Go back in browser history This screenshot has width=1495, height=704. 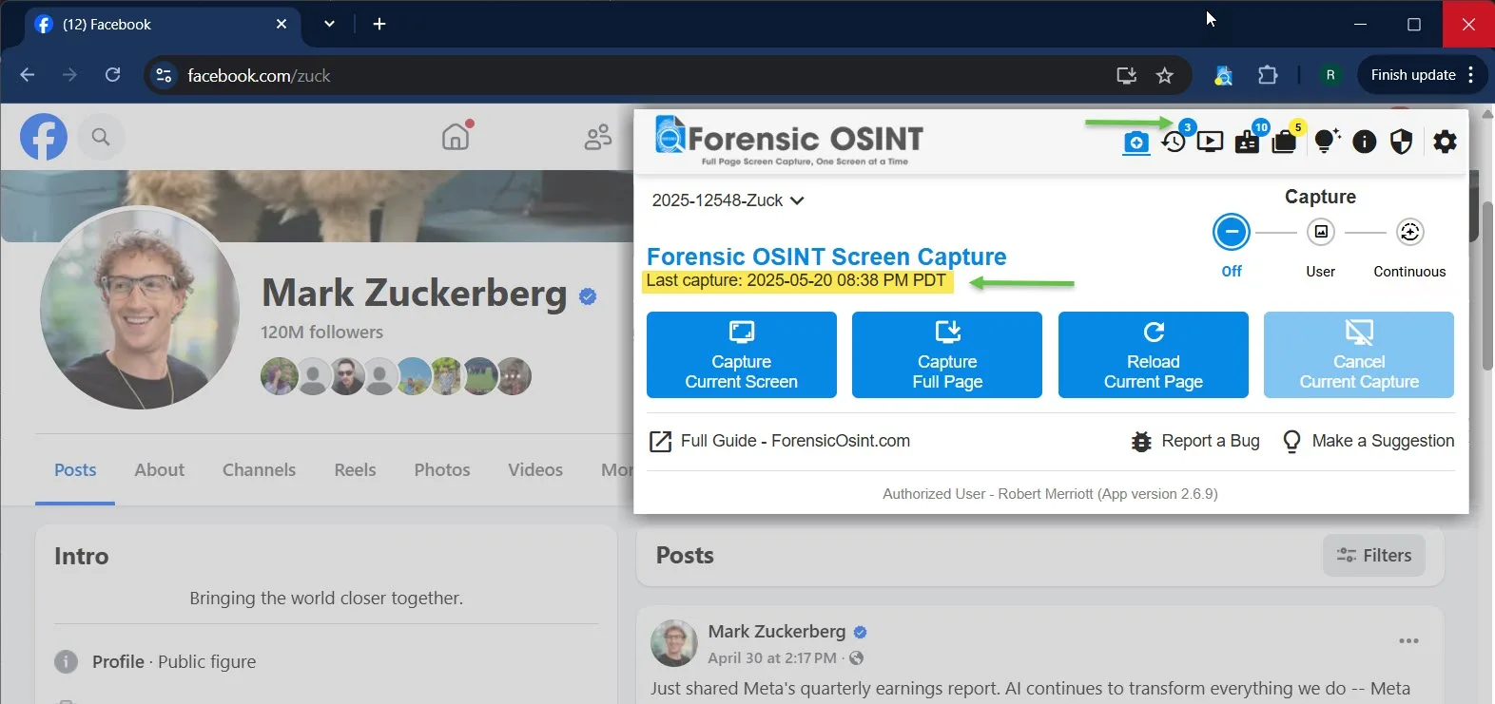tap(27, 75)
